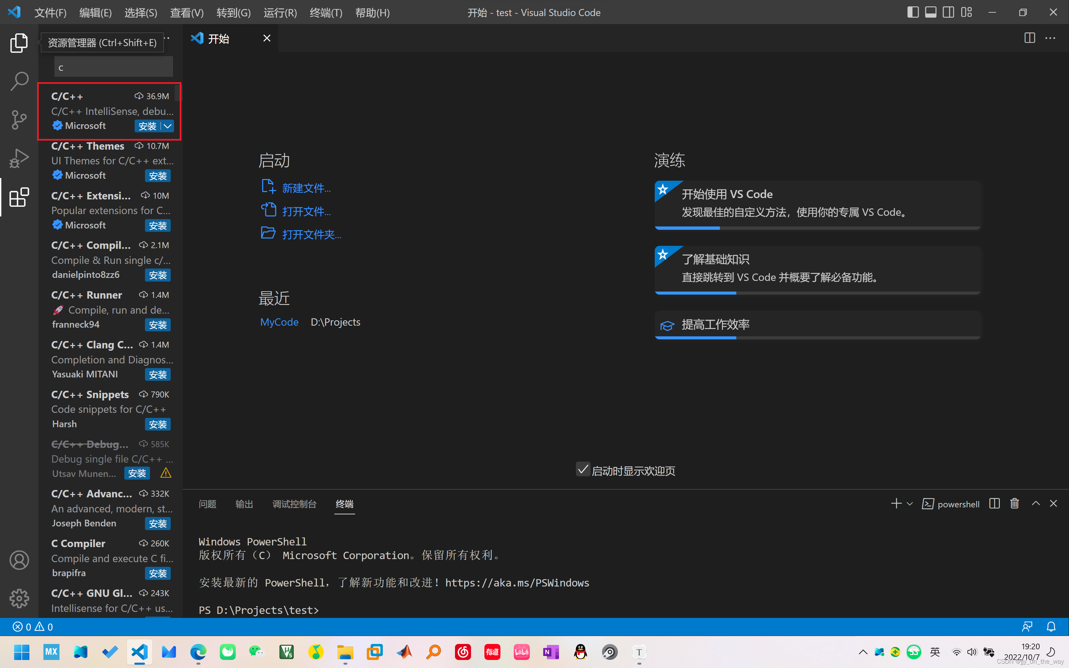Toggle the bottom panel layout button
Viewport: 1069px width, 668px height.
[930, 12]
